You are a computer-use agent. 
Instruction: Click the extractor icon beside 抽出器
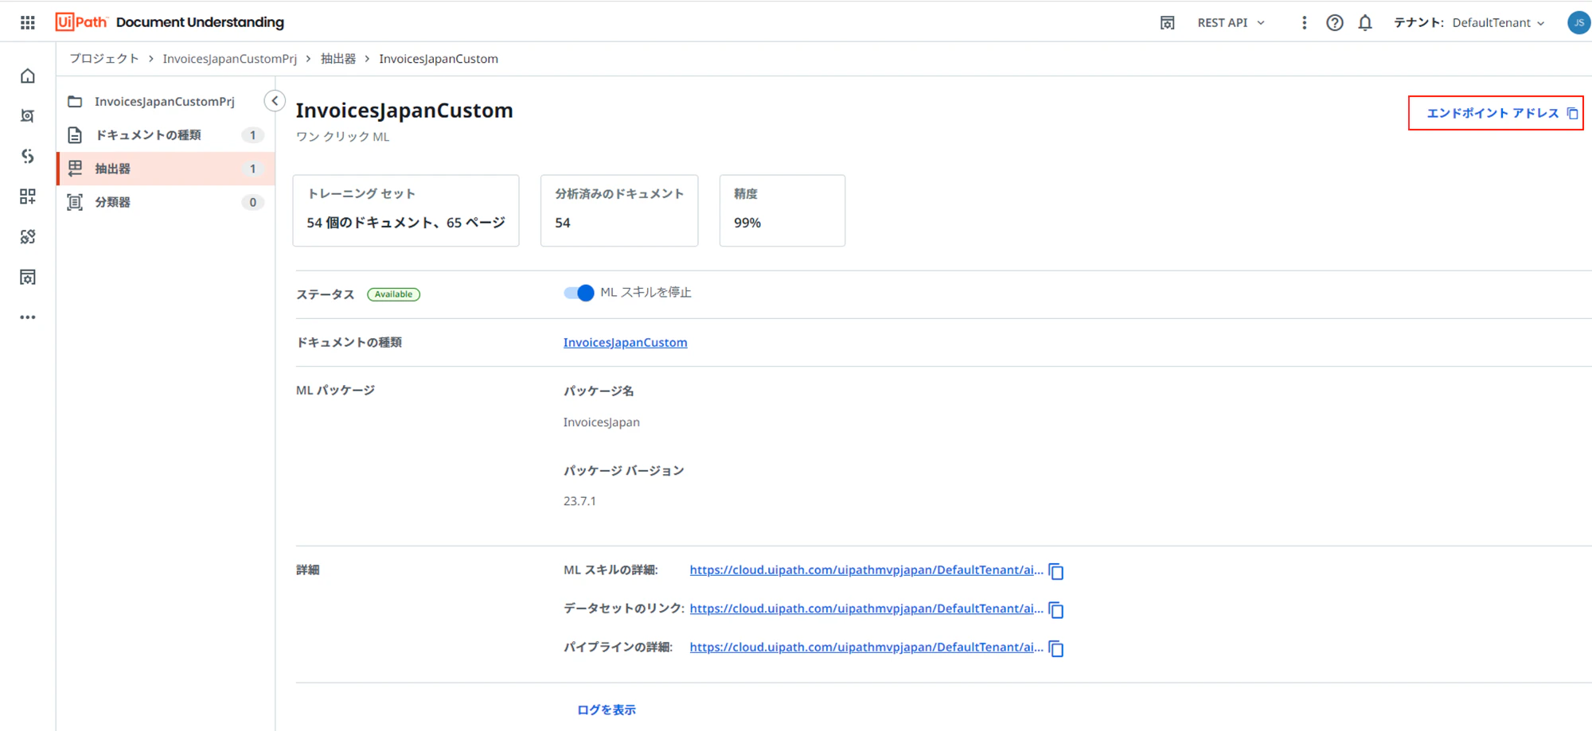point(75,168)
